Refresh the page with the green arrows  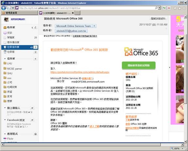[164, 8]
